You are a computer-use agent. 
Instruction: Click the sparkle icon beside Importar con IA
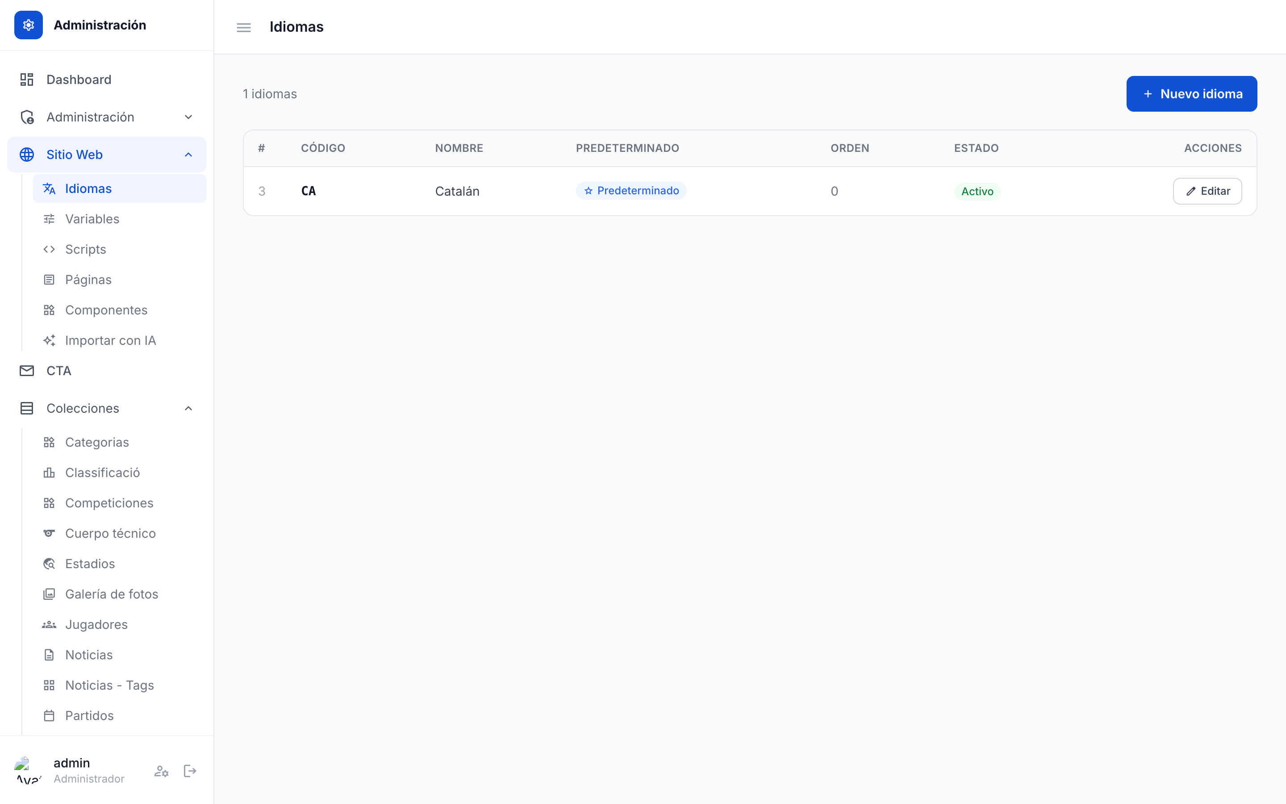(x=49, y=340)
